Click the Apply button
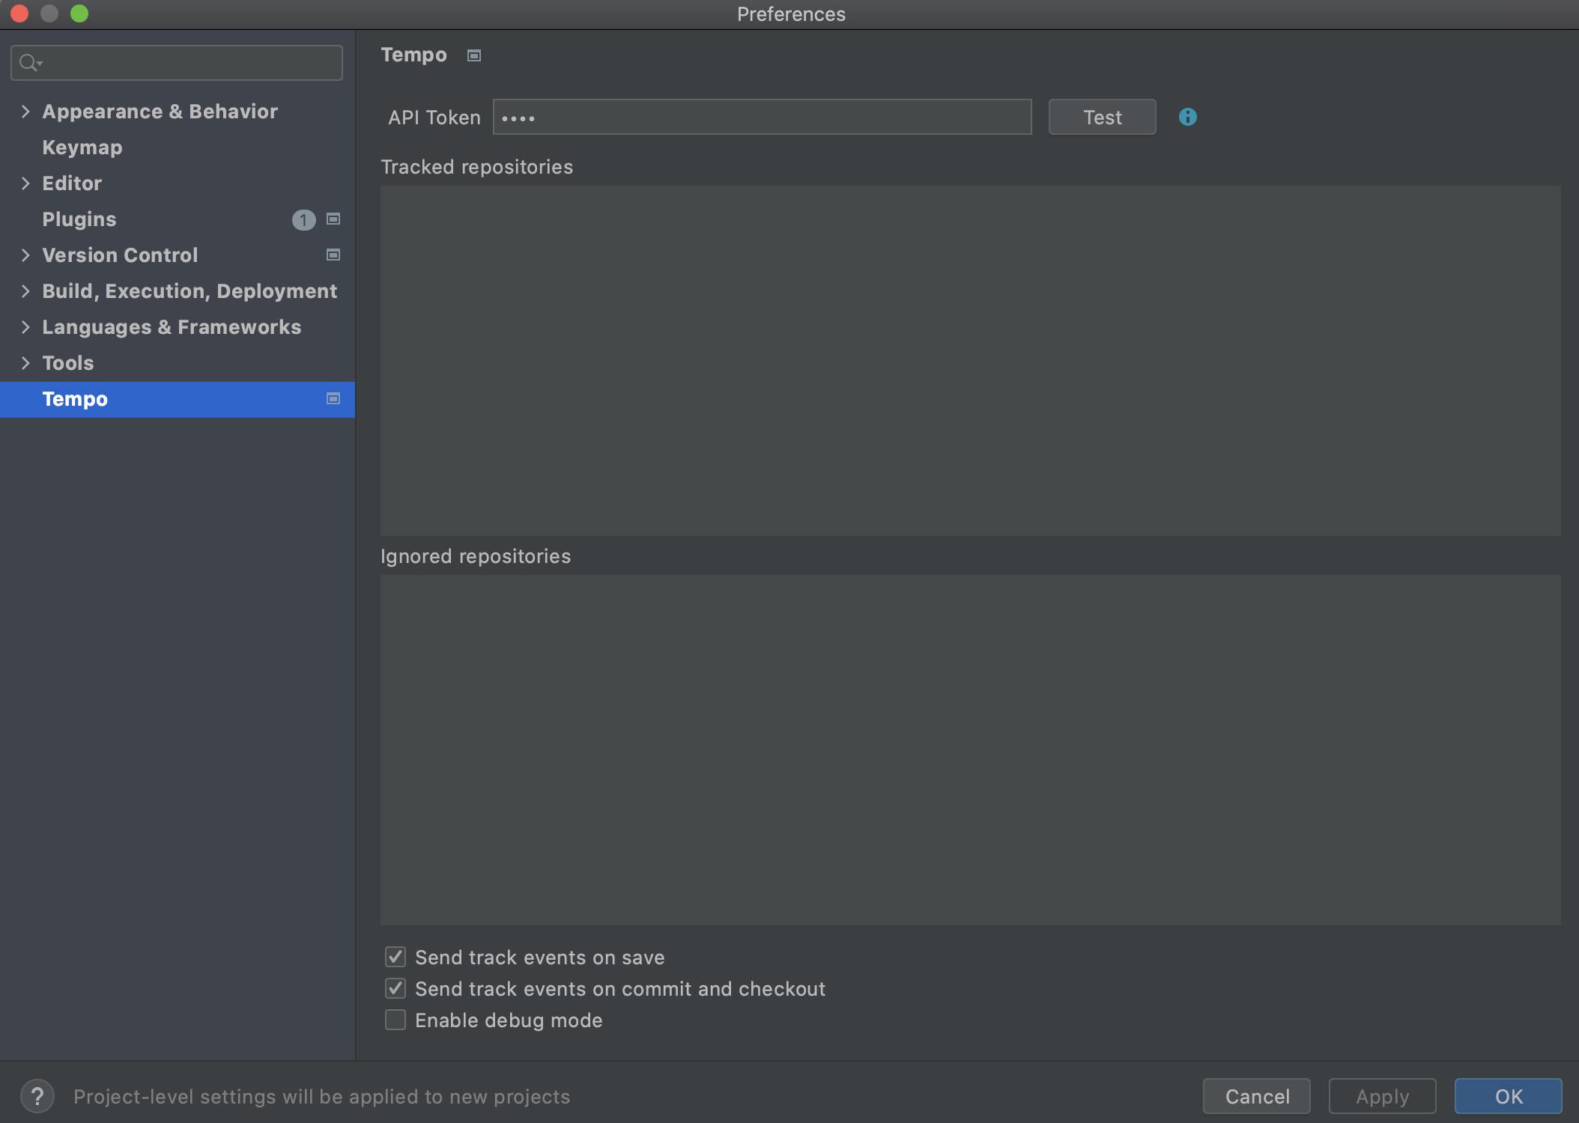 coord(1382,1096)
